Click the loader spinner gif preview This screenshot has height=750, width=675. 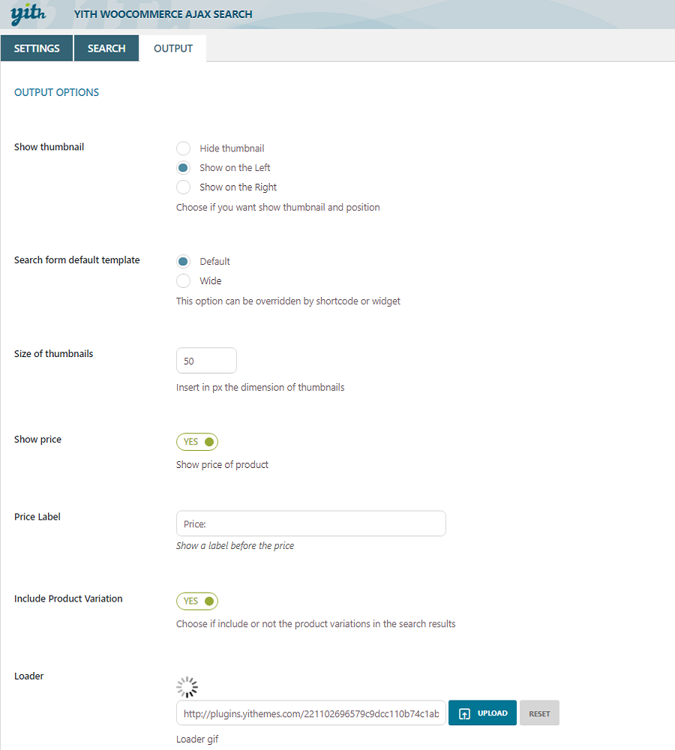187,687
